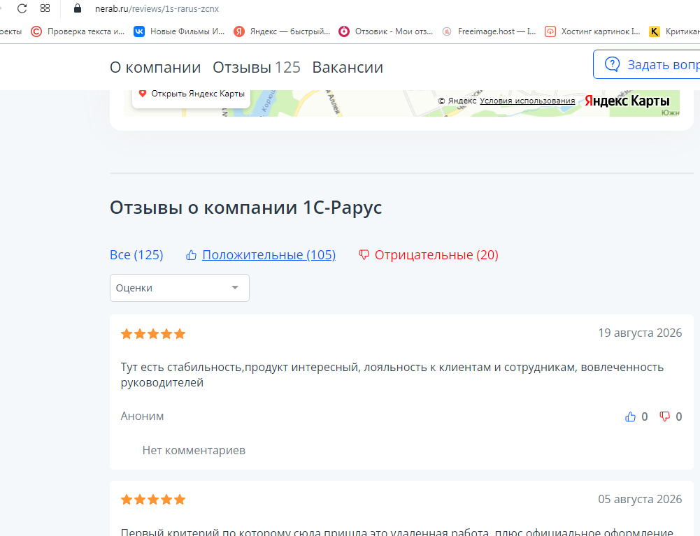Screen dimensions: 700x536
Task: Click the lock icon next to the URL
Action: tap(78, 8)
